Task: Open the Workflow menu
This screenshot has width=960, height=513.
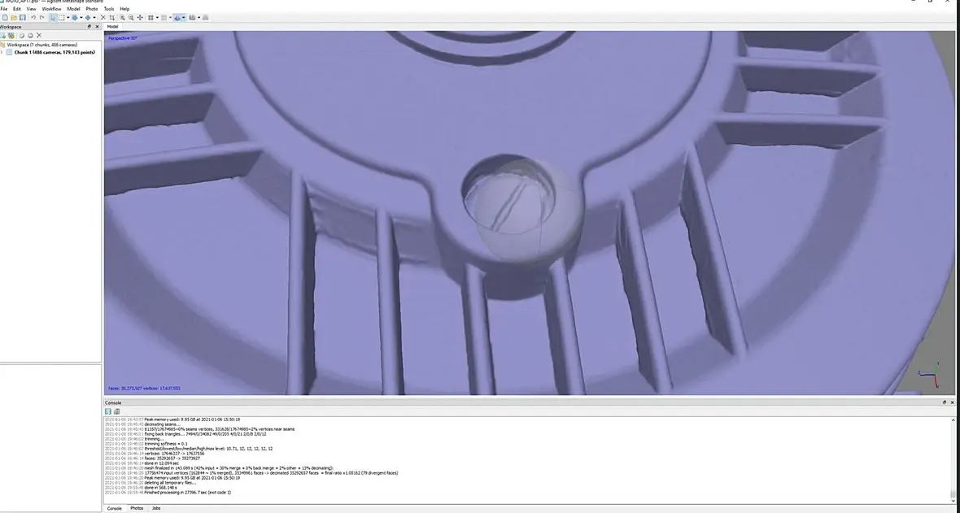Action: pyautogui.click(x=51, y=9)
